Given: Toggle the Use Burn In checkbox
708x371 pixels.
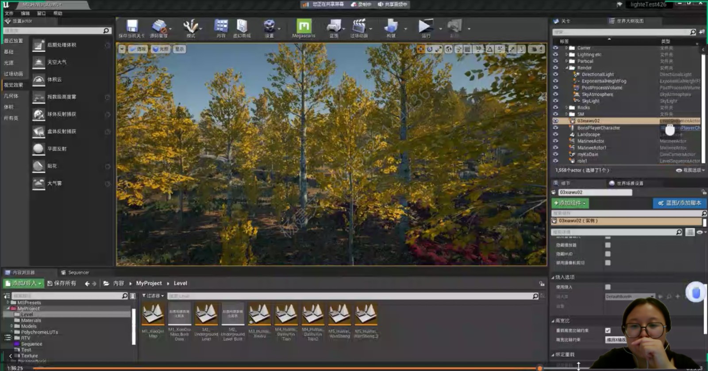Looking at the screenshot, I should [608, 287].
